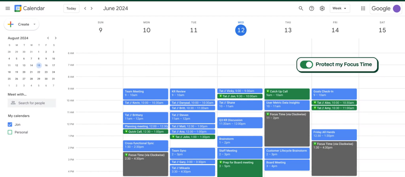The image size is (405, 177).
Task: Click the Google button
Action: click(x=381, y=8)
